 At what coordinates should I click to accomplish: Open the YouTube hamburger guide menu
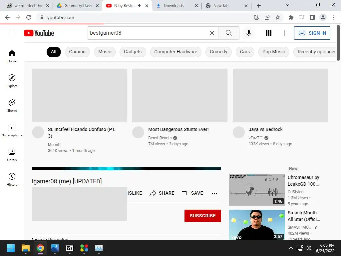[12, 33]
